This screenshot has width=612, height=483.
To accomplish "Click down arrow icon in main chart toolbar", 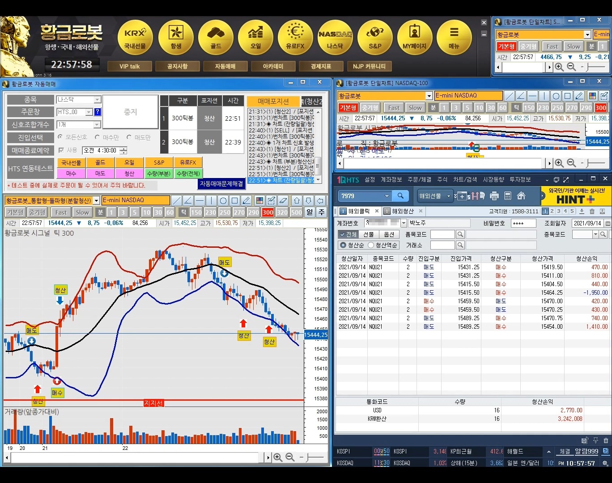I will tap(308, 200).
